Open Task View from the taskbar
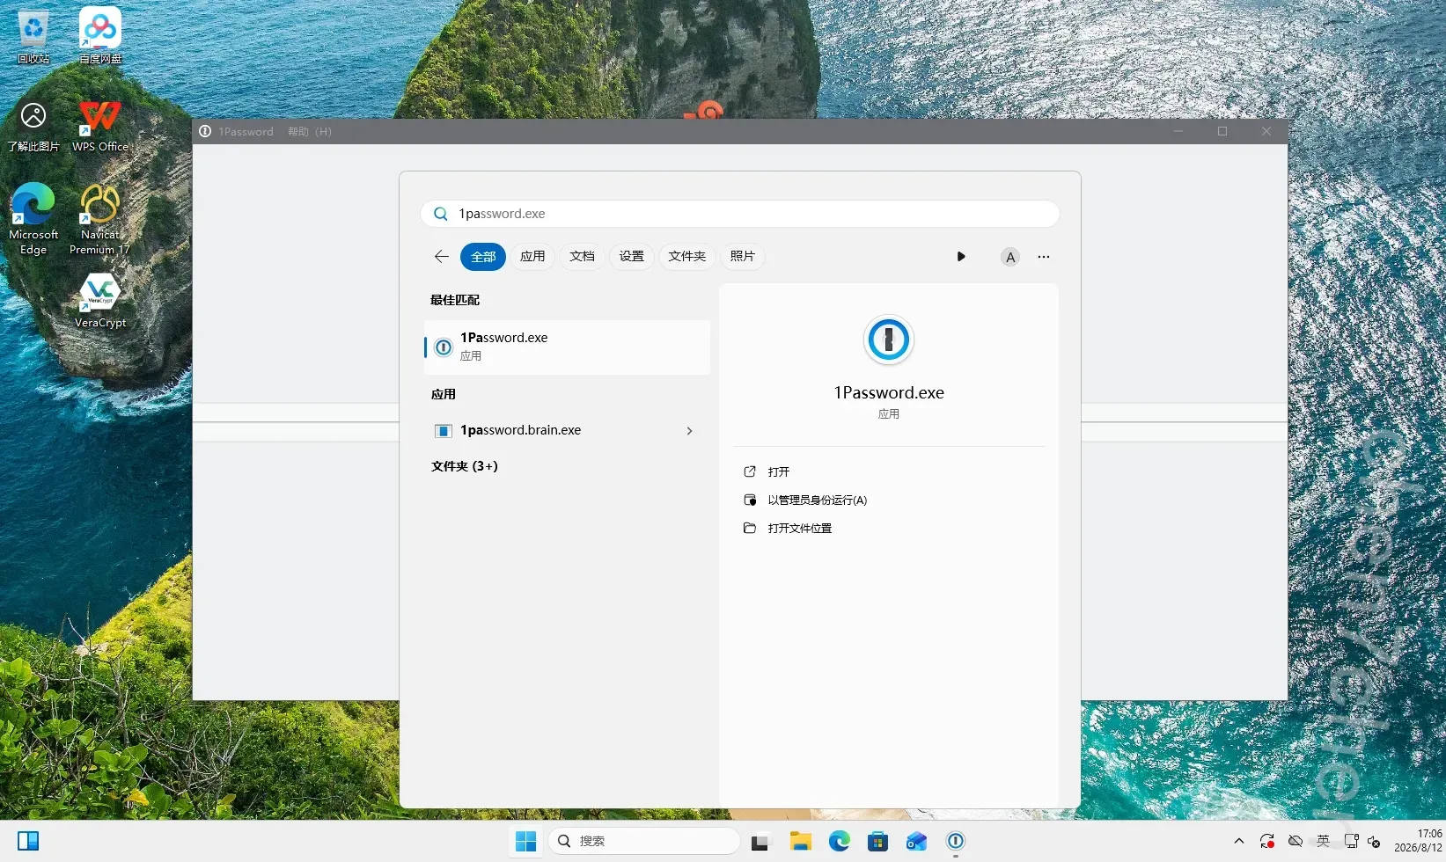 760,842
